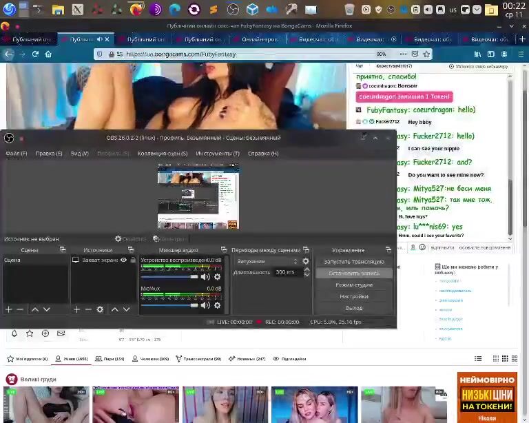Viewport: 529px width, 423px height.
Task: Open the Файл (F) menu in OBS
Action: (16, 154)
